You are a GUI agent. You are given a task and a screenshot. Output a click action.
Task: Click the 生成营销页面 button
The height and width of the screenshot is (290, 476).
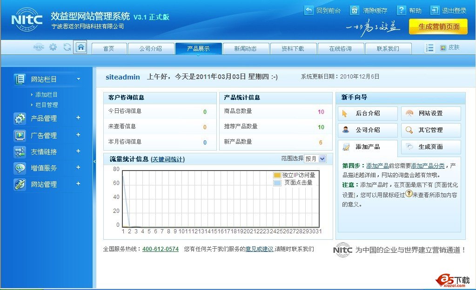click(x=438, y=26)
